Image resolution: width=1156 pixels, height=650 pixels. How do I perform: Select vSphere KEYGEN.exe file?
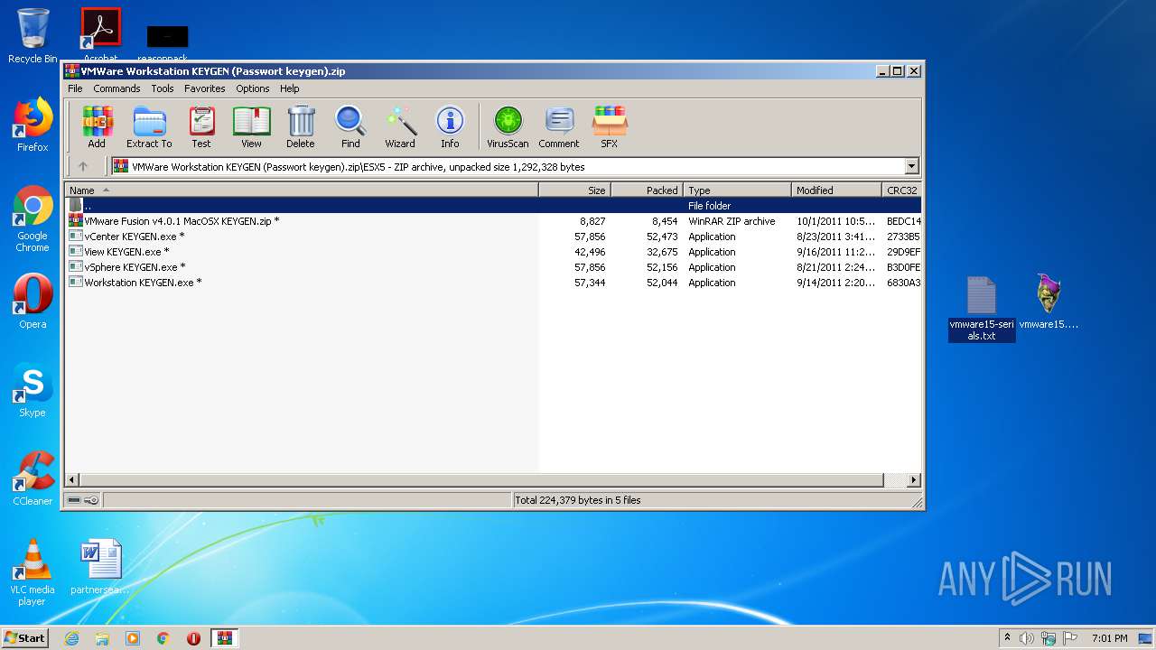(x=493, y=267)
